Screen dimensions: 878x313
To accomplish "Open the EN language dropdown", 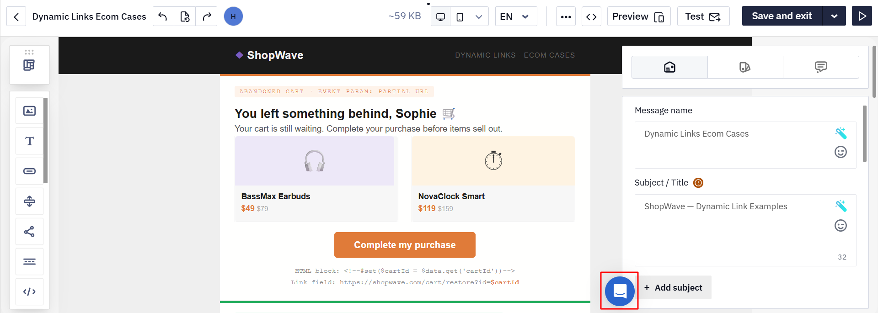I will 516,17.
